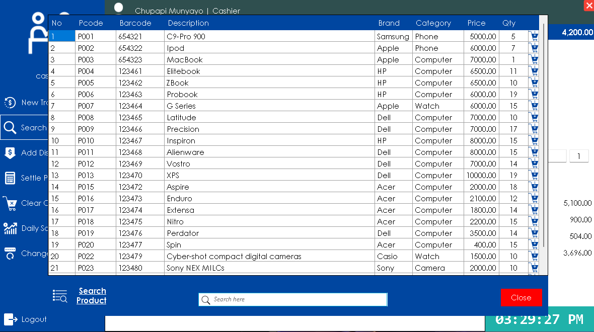
Task: Add Alienware to cart via cart icon
Action: [x=534, y=152]
